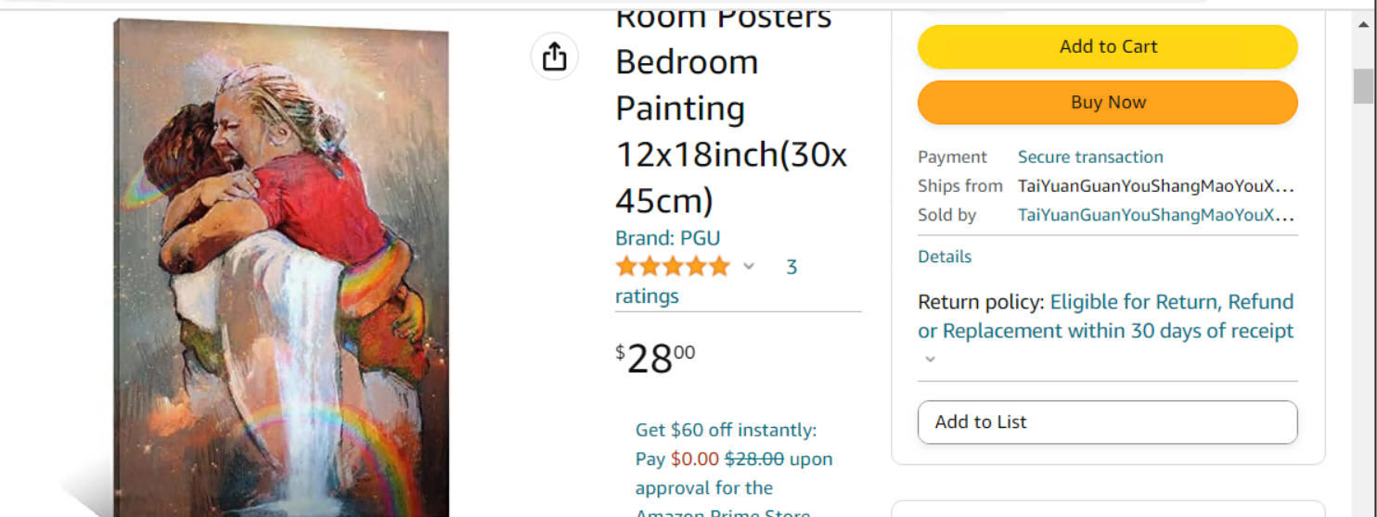The width and height of the screenshot is (1377, 517).
Task: Click the Ships from seller name
Action: coord(1155,186)
